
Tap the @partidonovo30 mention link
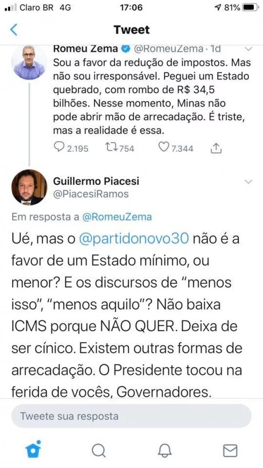pyautogui.click(x=134, y=239)
